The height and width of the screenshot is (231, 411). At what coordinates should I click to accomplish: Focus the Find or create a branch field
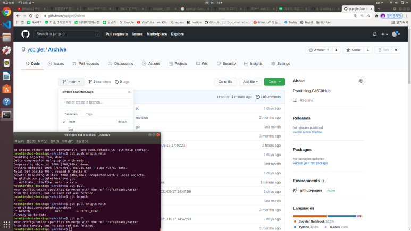tap(96, 102)
